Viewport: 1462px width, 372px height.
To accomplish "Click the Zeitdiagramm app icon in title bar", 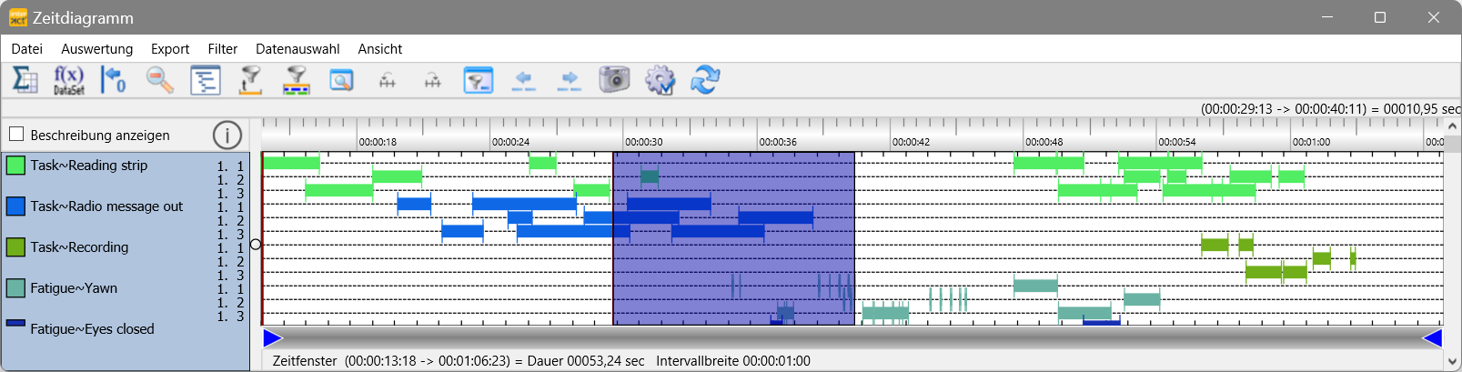I will pyautogui.click(x=17, y=17).
